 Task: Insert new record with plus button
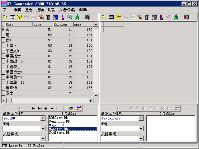(x=46, y=108)
